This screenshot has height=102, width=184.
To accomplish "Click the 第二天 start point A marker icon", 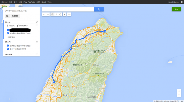I will pos(8,46).
